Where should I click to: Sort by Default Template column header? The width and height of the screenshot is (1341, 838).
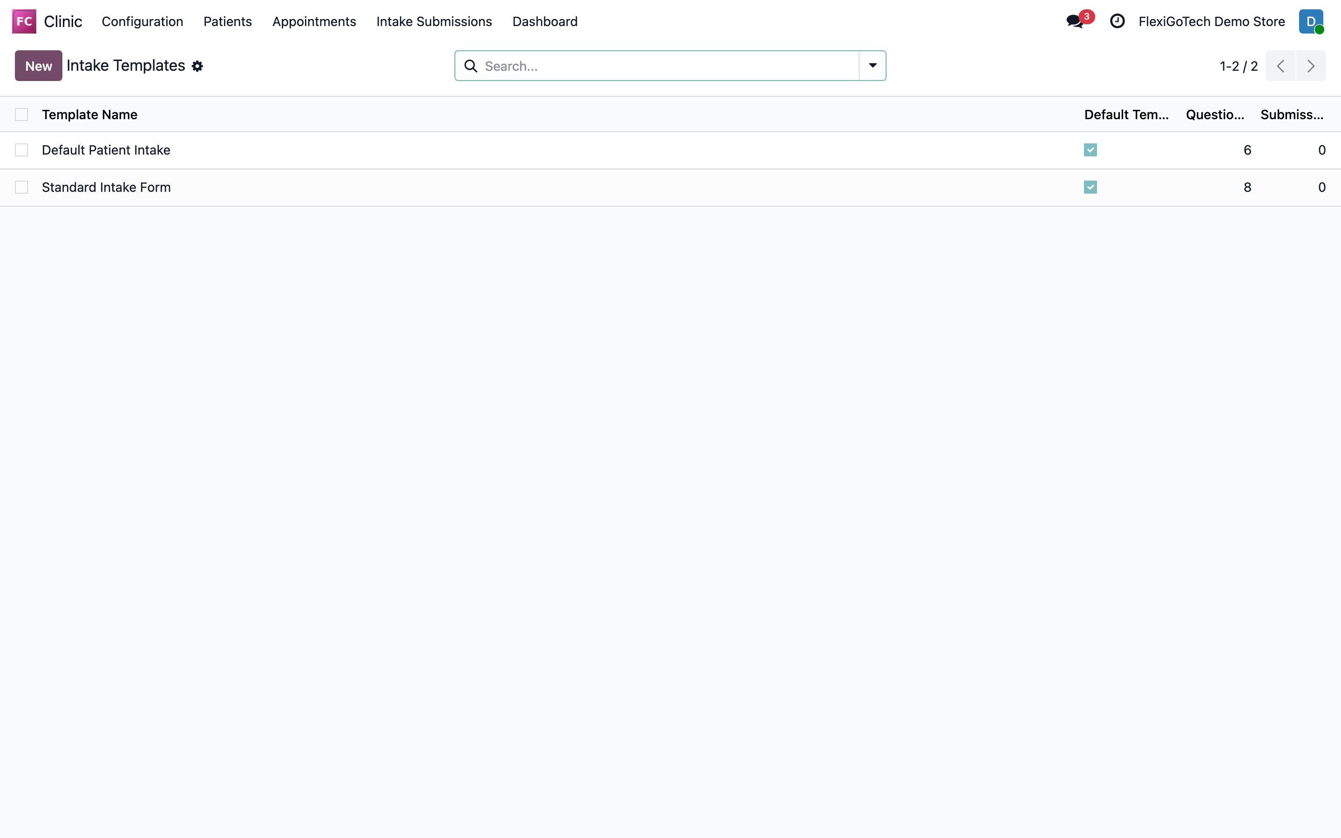1126,115
